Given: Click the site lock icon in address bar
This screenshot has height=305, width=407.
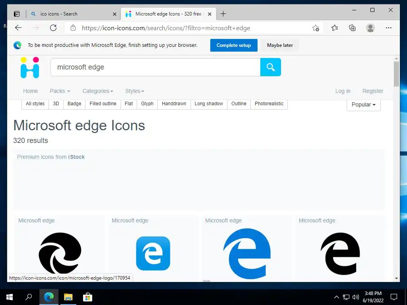Looking at the screenshot, I should click(73, 28).
